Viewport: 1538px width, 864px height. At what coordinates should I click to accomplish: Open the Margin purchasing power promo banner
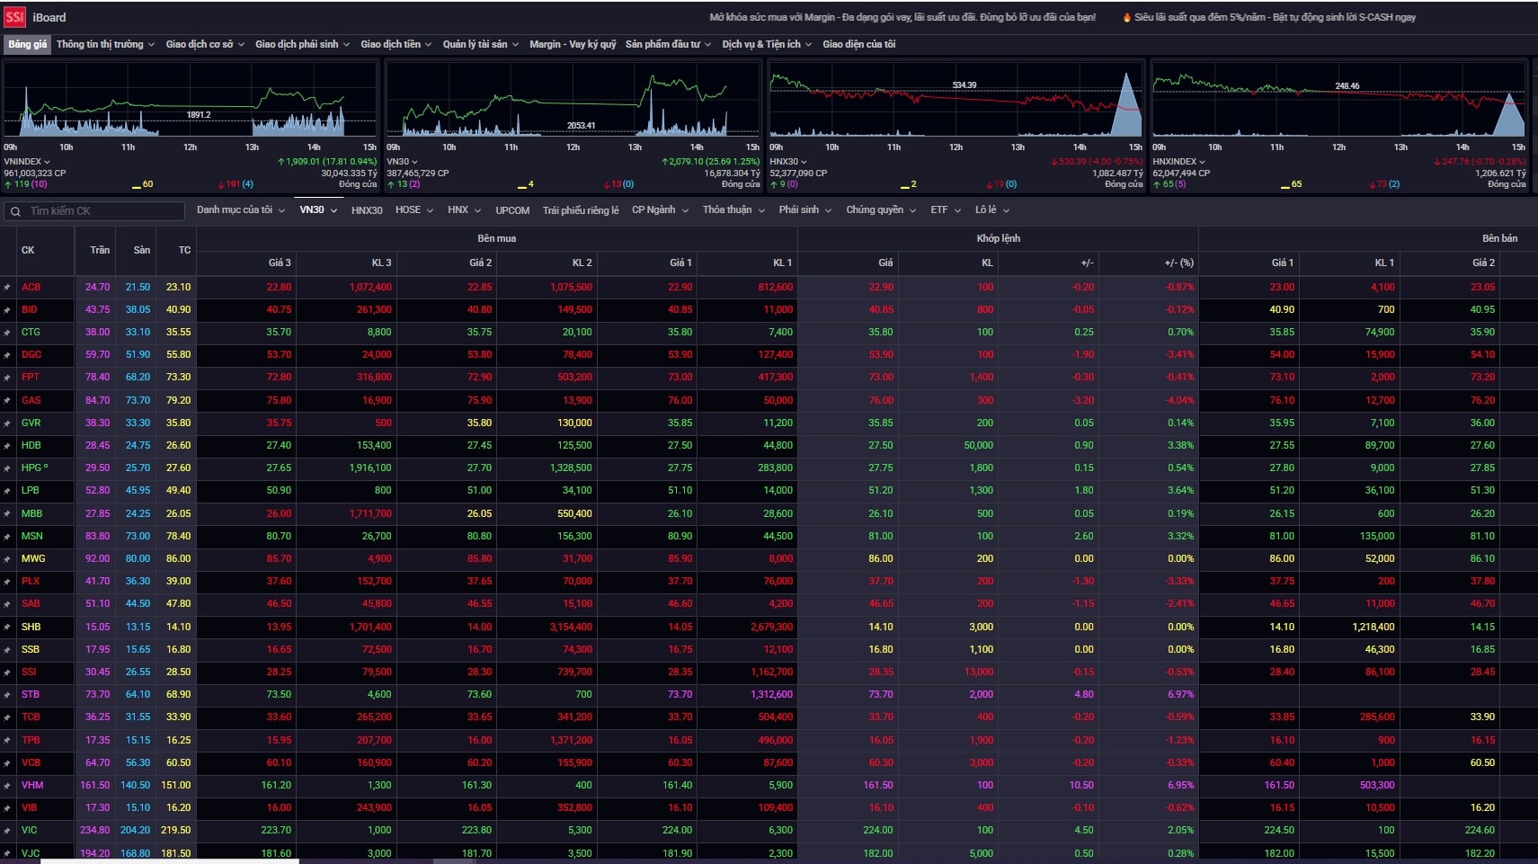pos(902,17)
